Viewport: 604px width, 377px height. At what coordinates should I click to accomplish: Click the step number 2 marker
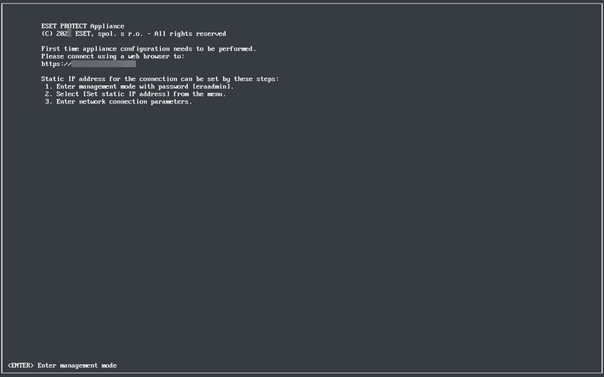(x=49, y=94)
